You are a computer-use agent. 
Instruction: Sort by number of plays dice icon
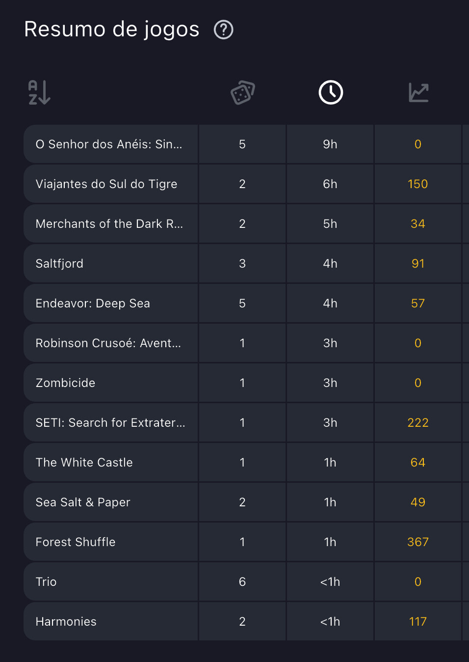point(242,92)
